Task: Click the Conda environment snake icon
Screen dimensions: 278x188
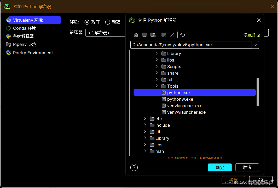Action: [8, 28]
